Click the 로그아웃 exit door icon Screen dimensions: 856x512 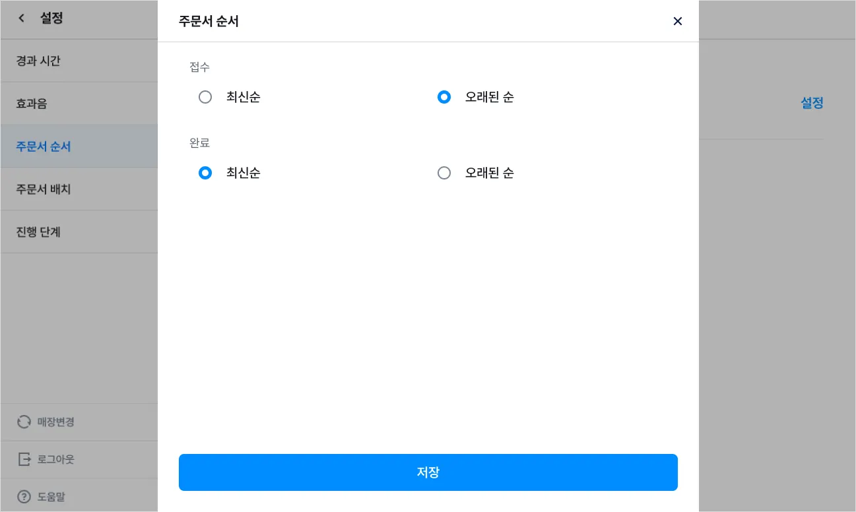click(24, 459)
